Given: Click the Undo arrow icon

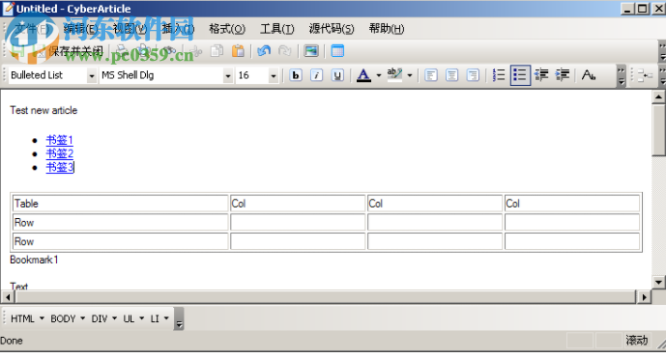Looking at the screenshot, I should pyautogui.click(x=264, y=51).
